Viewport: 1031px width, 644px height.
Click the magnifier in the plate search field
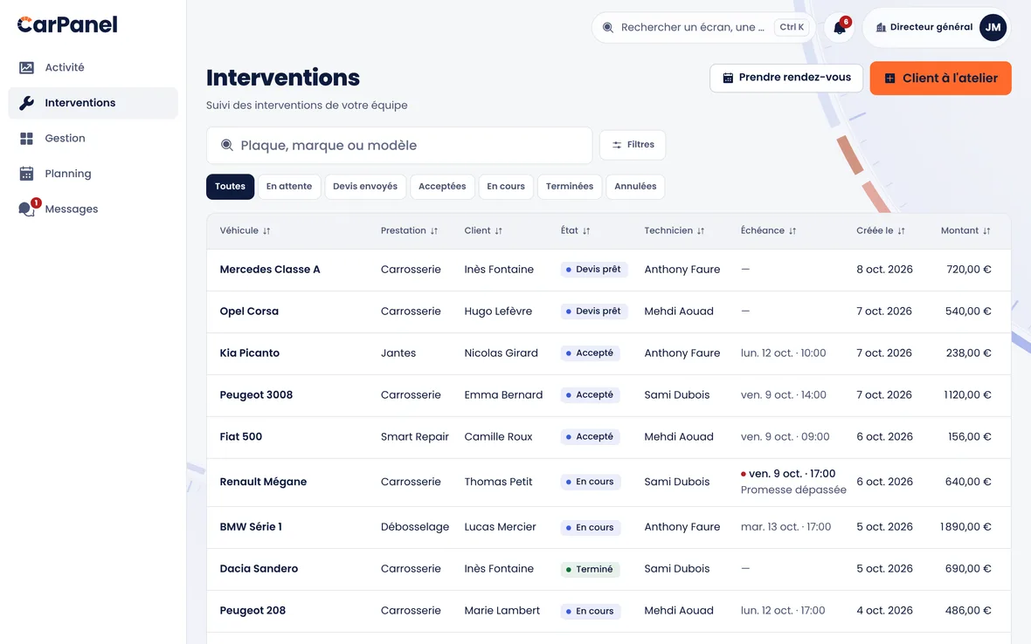(227, 145)
